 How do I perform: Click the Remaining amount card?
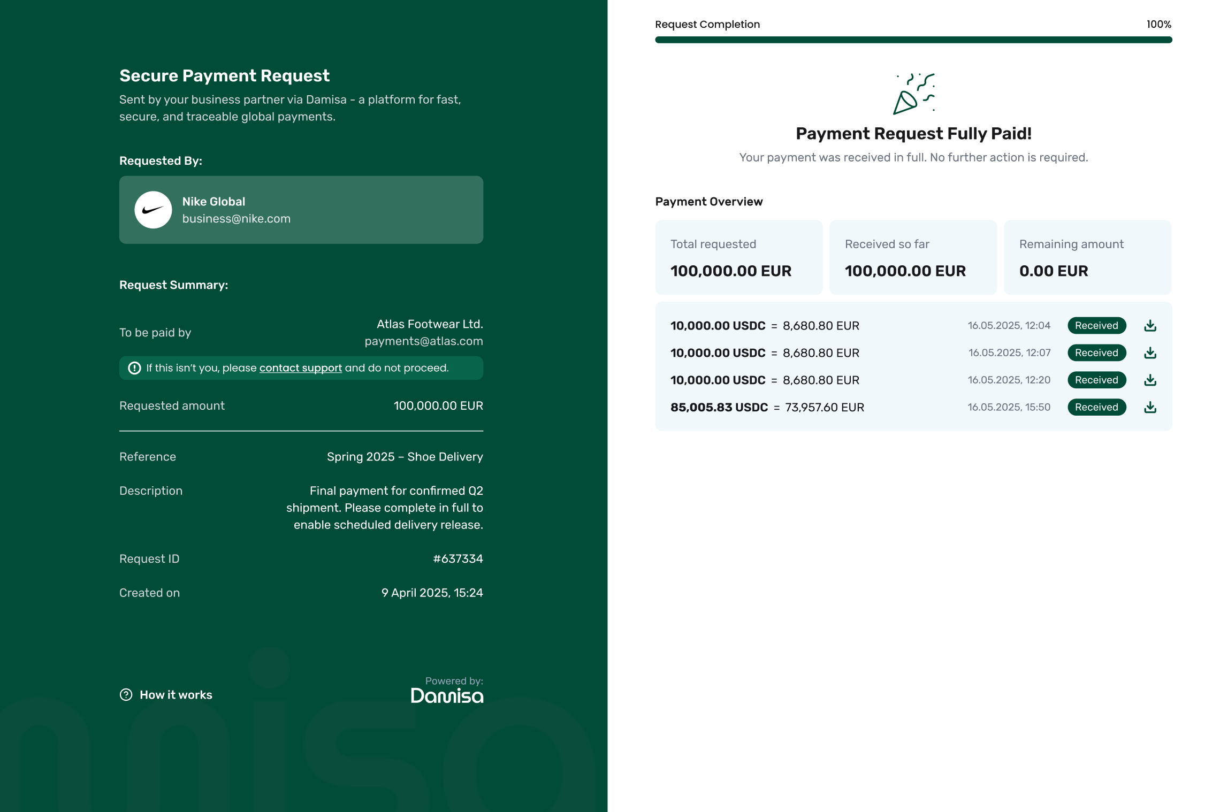[x=1087, y=257]
